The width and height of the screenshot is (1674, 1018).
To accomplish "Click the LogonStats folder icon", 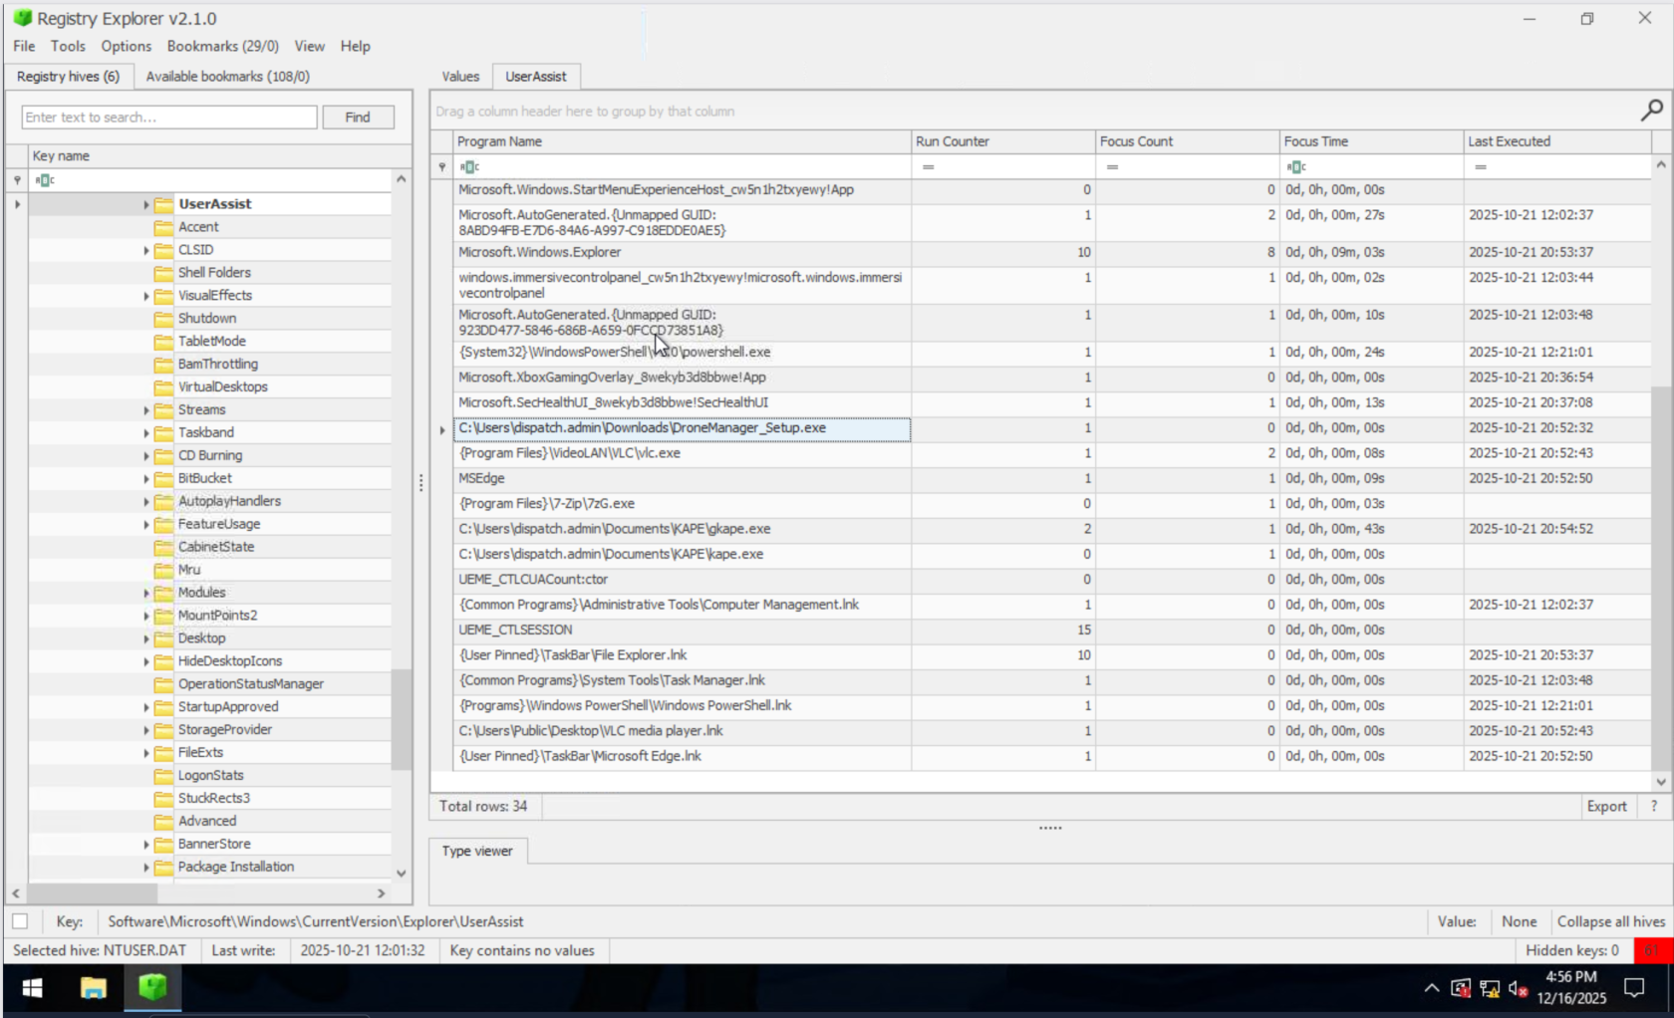I will point(163,776).
